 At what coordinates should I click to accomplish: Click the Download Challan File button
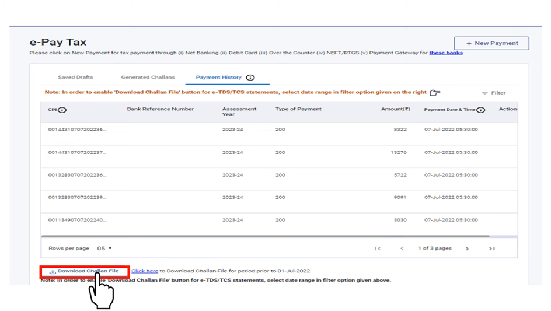click(84, 271)
